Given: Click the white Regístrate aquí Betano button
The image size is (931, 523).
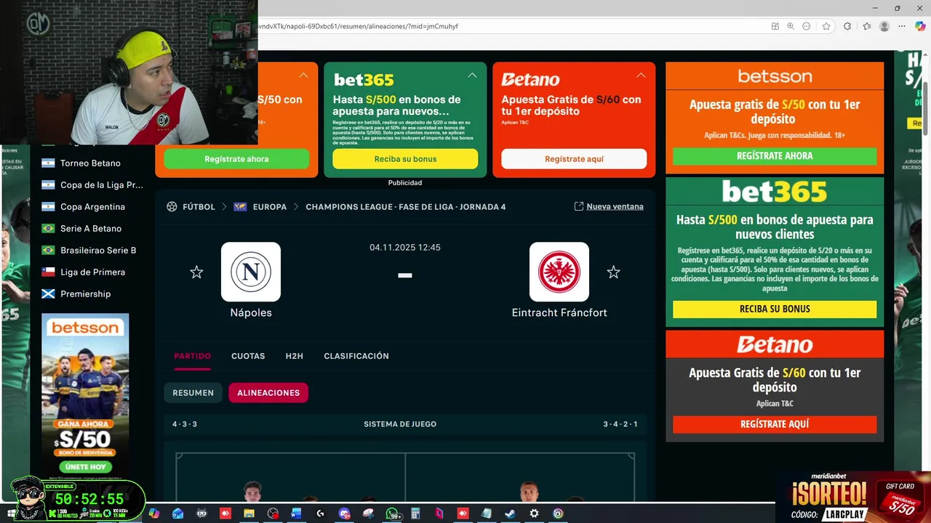Looking at the screenshot, I should (574, 159).
